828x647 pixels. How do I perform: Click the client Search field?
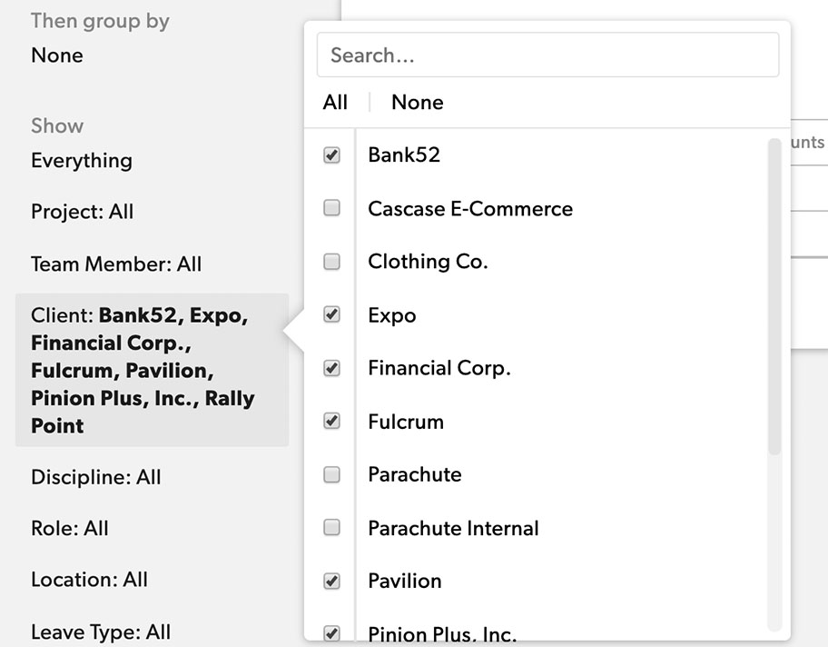point(547,55)
